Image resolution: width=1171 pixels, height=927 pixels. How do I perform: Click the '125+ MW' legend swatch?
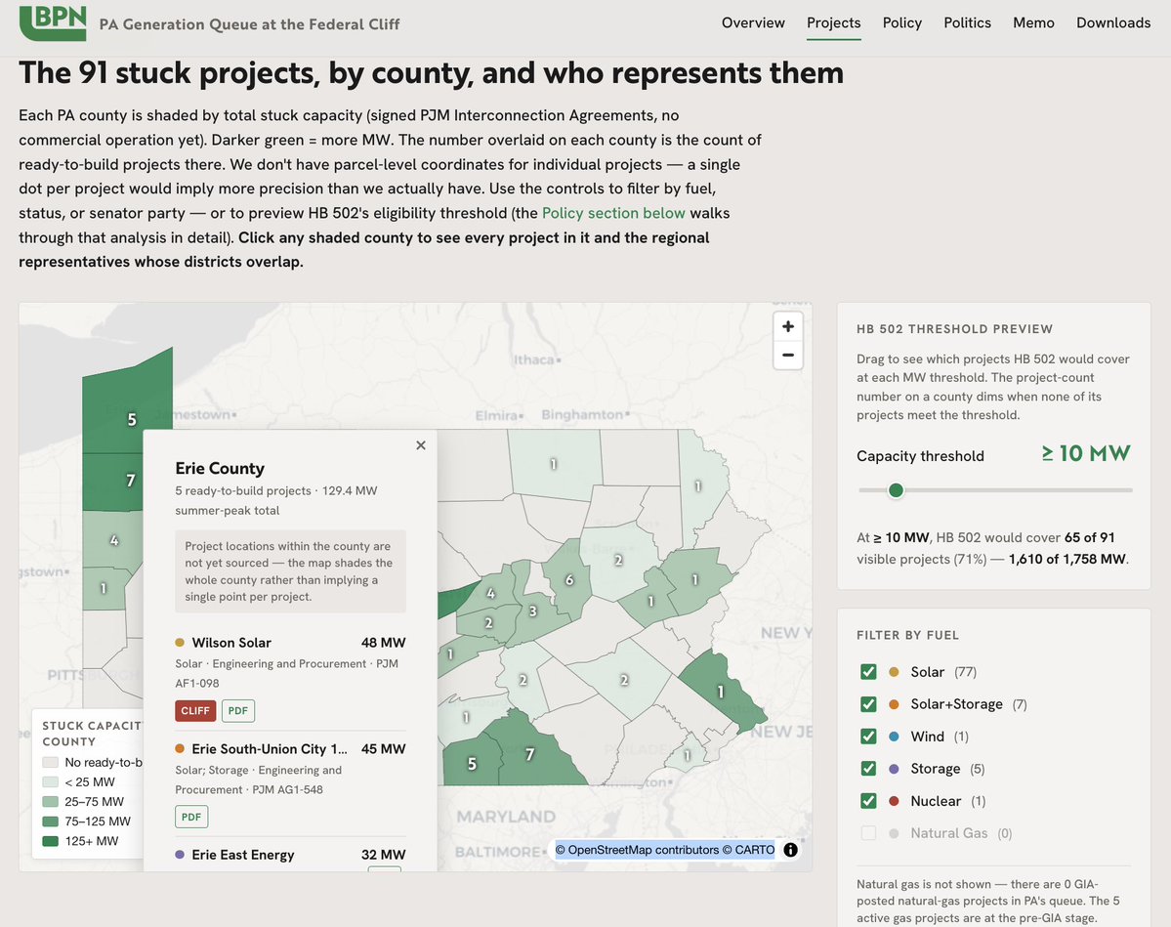[x=51, y=841]
